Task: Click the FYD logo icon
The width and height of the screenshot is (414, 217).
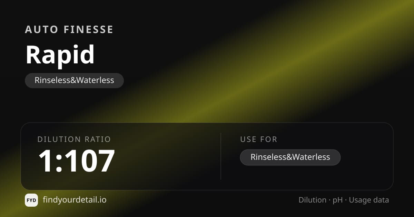Action: tap(31, 200)
